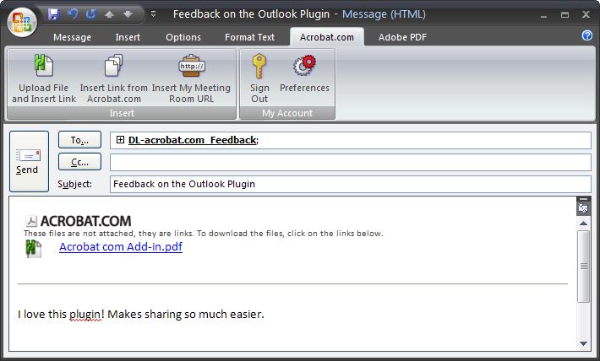600x361 pixels.
Task: Click the file icon beside Add-in.pdf link
Action: (x=34, y=248)
